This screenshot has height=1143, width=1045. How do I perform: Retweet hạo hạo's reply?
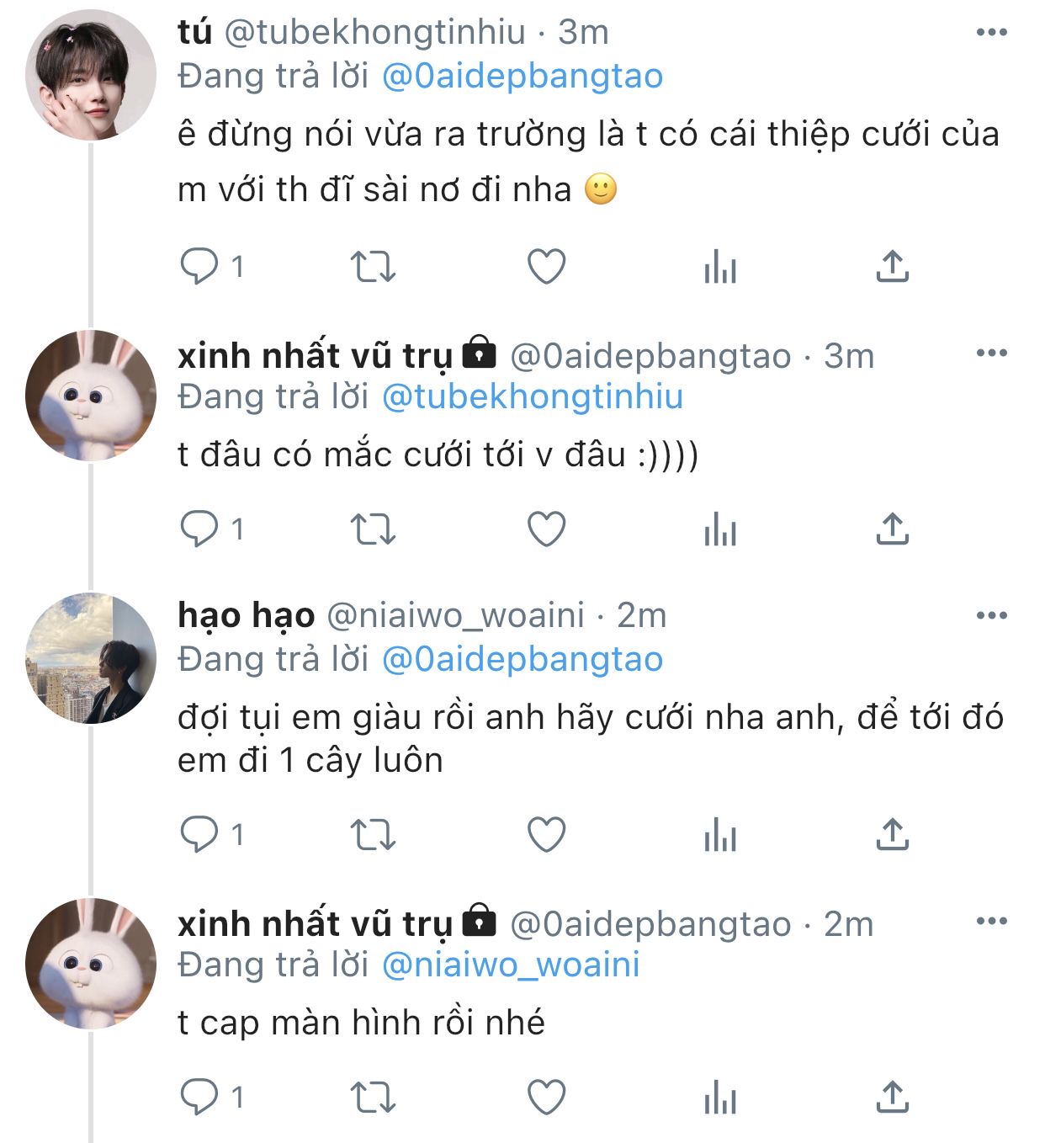[x=372, y=835]
